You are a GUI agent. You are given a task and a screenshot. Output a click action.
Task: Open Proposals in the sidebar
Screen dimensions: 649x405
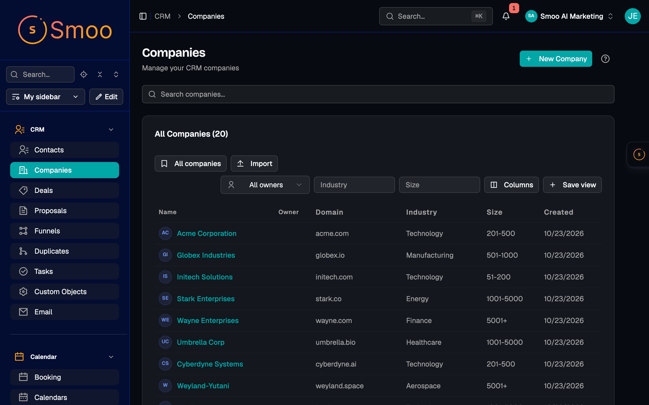[65, 211]
